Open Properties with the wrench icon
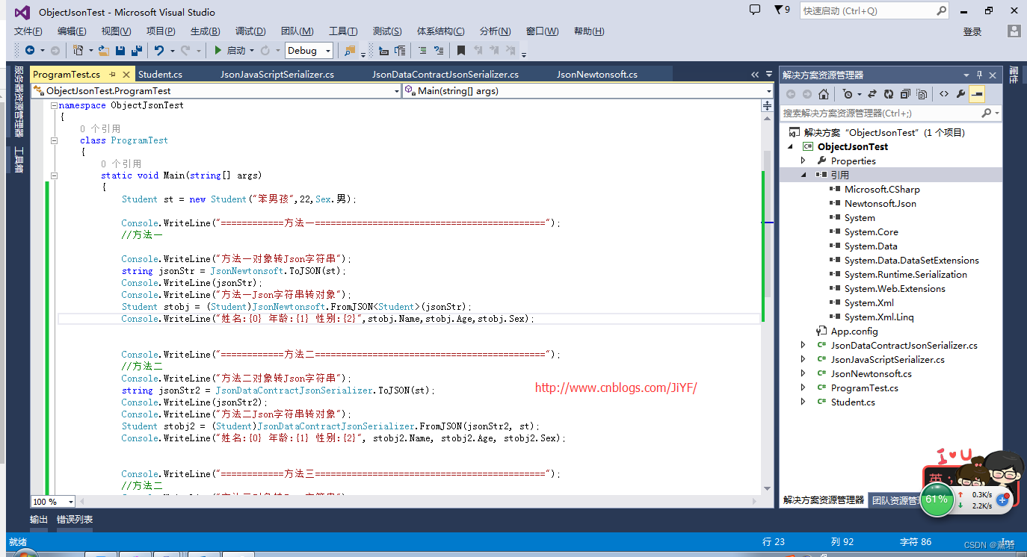The image size is (1027, 557). pos(960,93)
